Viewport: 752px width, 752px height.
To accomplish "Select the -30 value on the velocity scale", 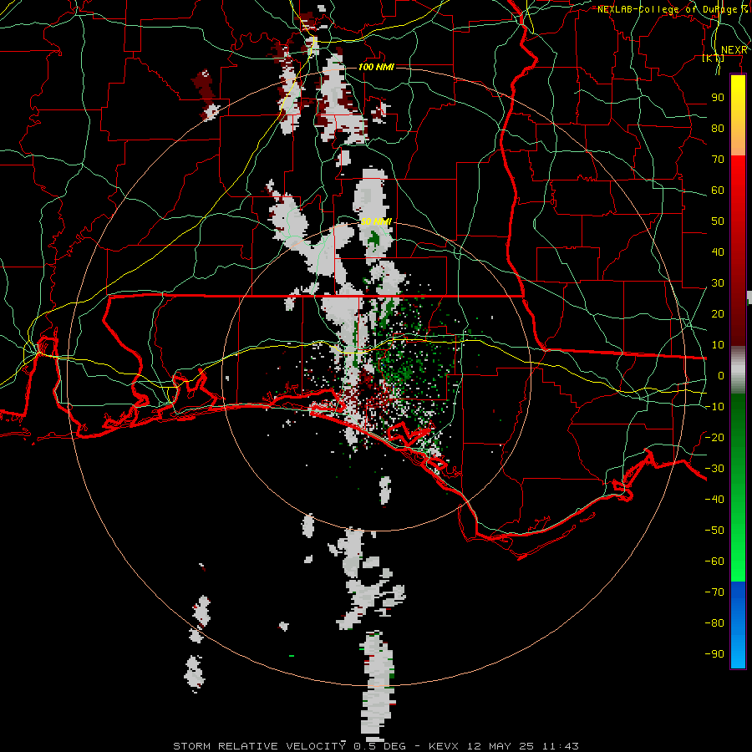I will [714, 469].
